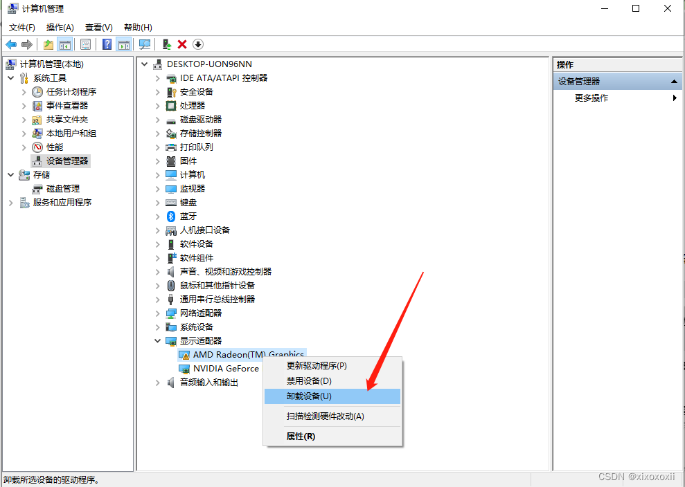The width and height of the screenshot is (685, 487).
Task: Click the printer icon beside 打印队列
Action: 171,147
